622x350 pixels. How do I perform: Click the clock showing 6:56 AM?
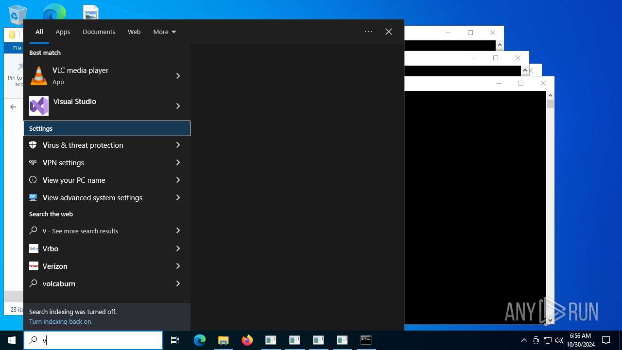pyautogui.click(x=580, y=336)
